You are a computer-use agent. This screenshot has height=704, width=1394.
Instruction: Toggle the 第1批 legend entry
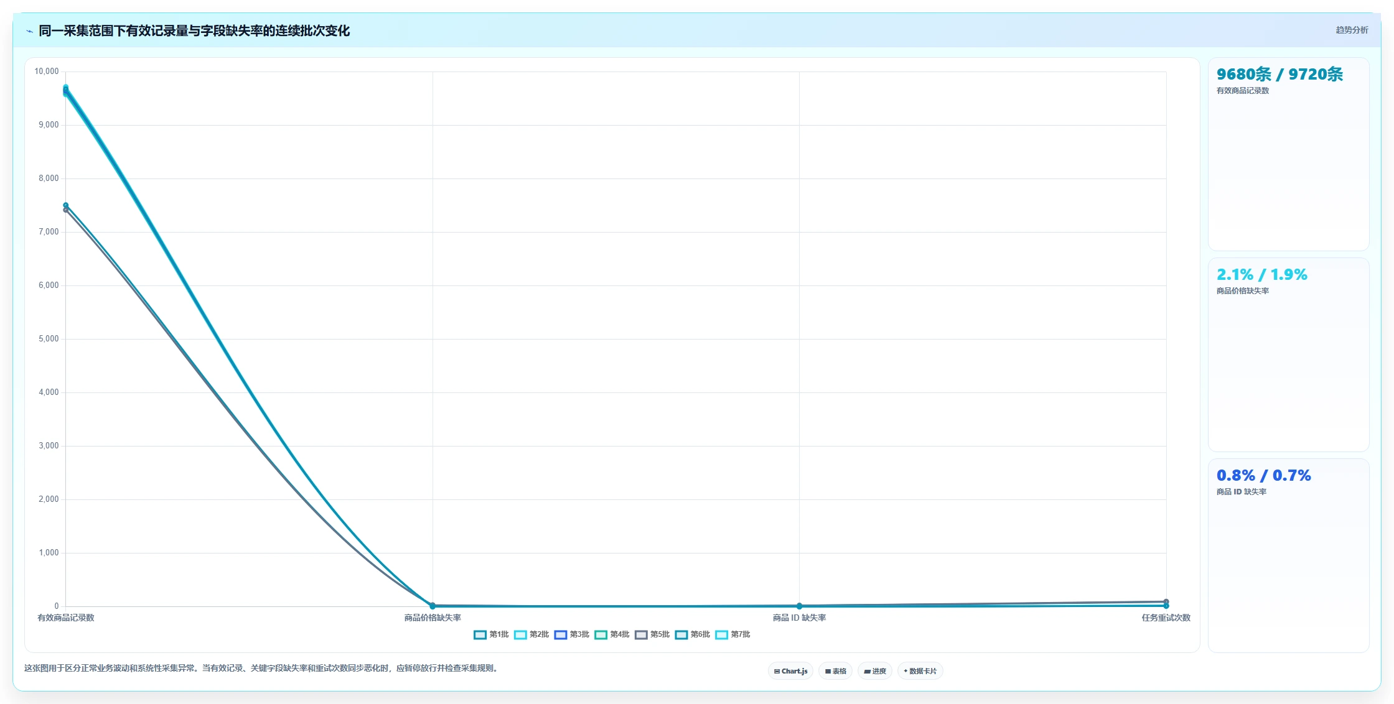pos(491,634)
